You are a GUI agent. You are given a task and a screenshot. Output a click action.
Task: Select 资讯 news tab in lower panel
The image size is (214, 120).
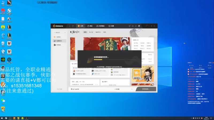73,82
